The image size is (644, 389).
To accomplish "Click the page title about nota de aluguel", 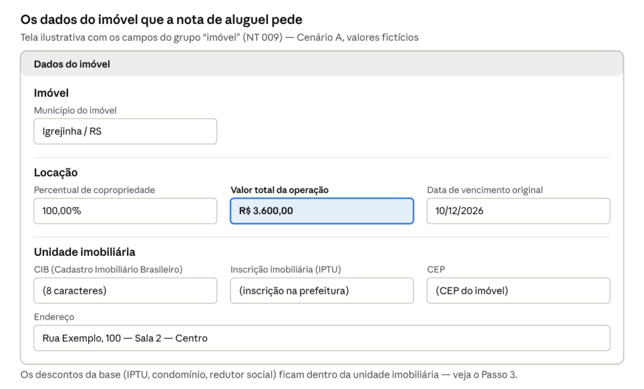I will pos(162,19).
